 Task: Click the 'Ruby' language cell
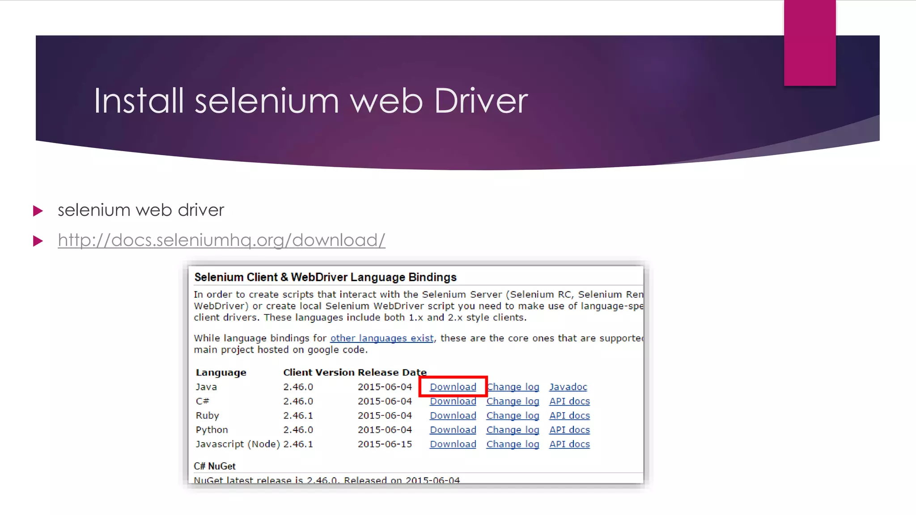coord(207,415)
